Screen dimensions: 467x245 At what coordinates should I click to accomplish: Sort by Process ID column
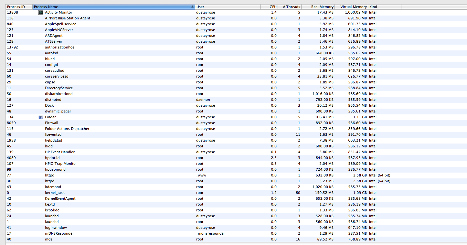(x=19, y=7)
